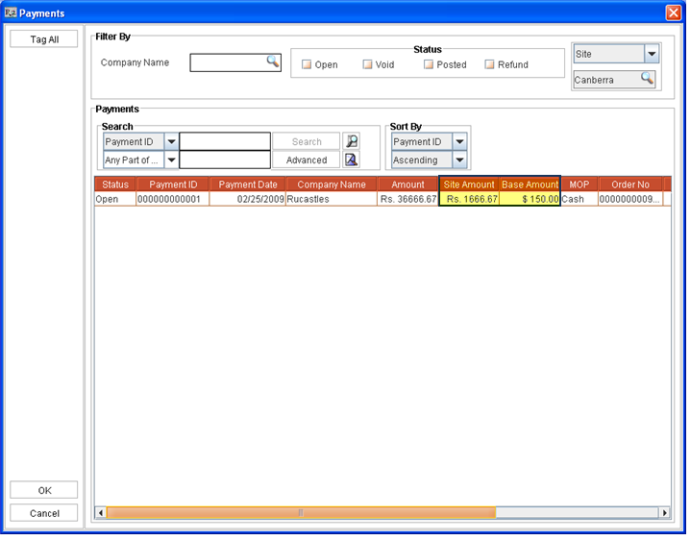Click the horizontal scrollbar thumb
This screenshot has height=540, width=690.
(301, 513)
